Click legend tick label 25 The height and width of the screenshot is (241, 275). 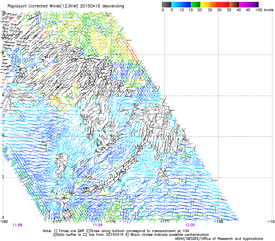tap(210, 10)
